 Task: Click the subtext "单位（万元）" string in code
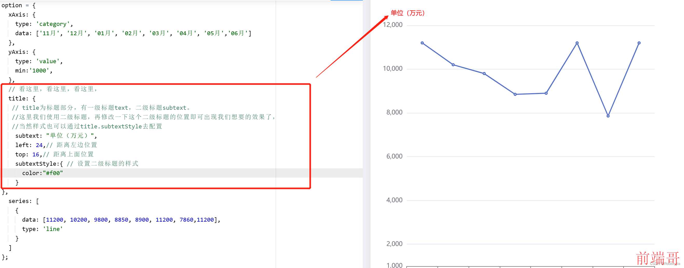pos(70,136)
